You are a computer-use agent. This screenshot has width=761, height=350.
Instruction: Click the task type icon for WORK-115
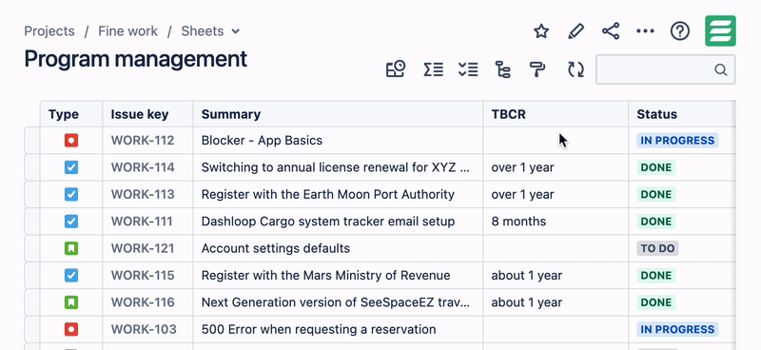click(71, 276)
